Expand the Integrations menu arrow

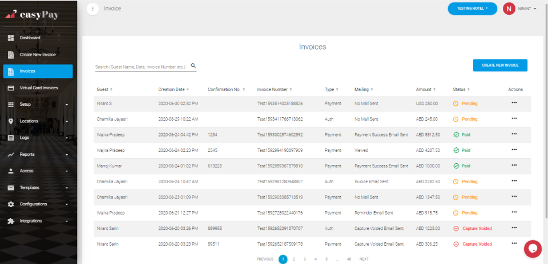pos(67,221)
